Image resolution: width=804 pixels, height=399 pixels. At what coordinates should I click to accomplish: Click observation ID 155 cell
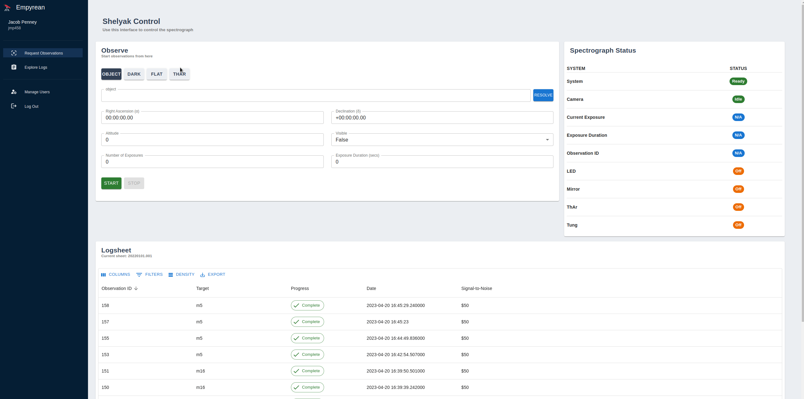105,338
